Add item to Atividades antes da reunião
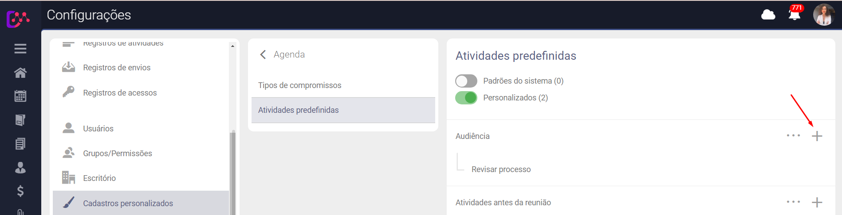The height and width of the screenshot is (215, 842). 817,203
